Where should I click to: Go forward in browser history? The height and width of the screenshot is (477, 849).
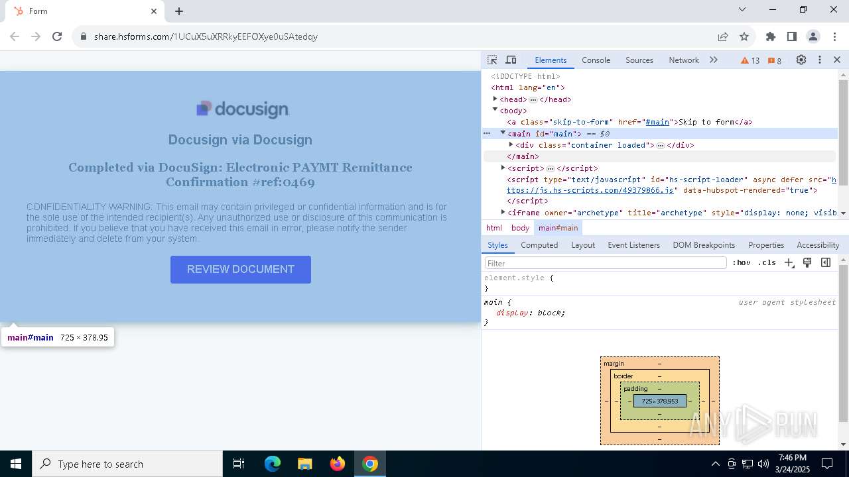tap(36, 36)
